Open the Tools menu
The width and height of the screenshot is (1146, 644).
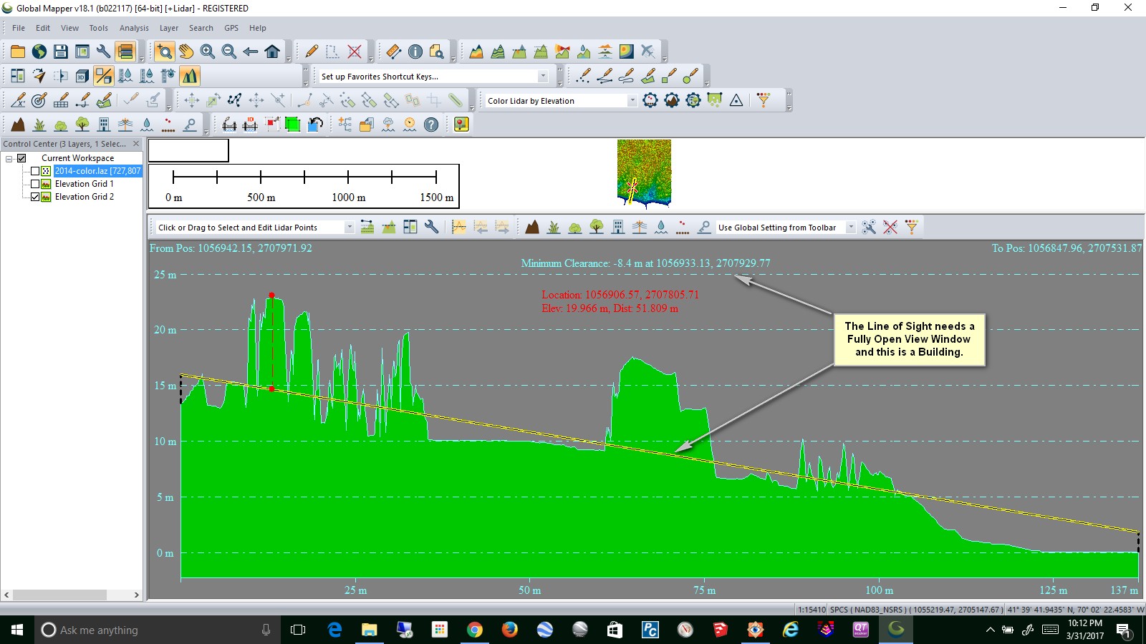pos(99,28)
